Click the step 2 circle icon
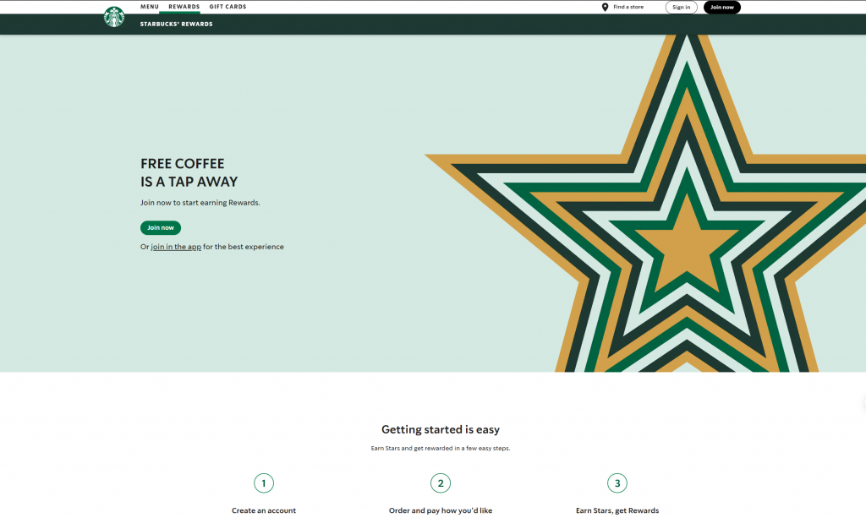Image resolution: width=866 pixels, height=518 pixels. tap(440, 483)
